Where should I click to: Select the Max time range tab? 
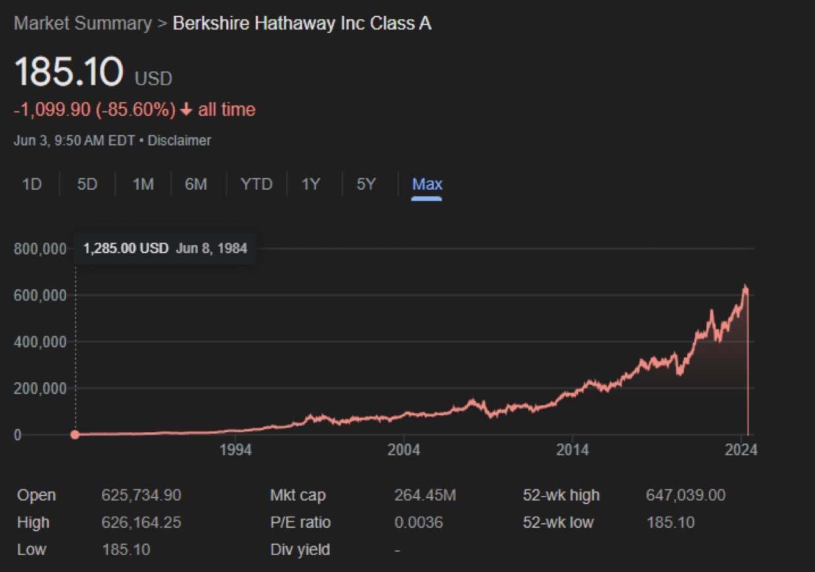(427, 185)
